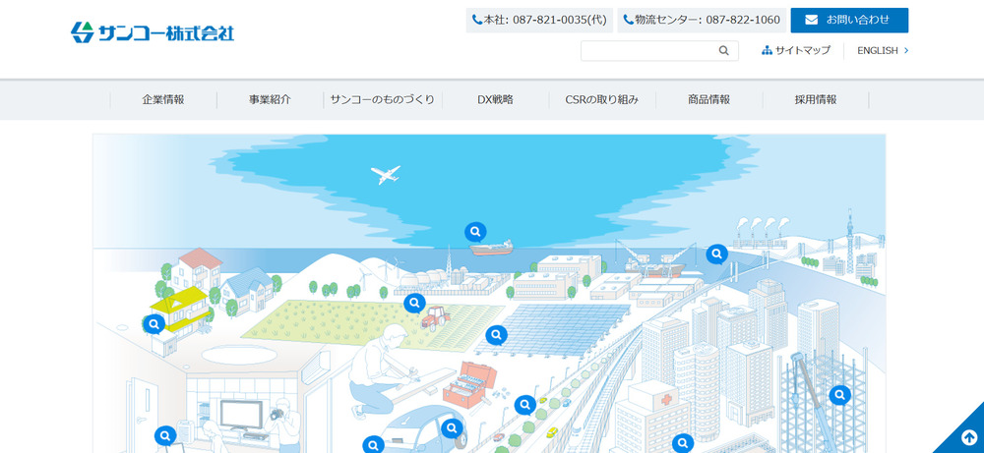The height and width of the screenshot is (453, 984).
Task: Open the 商品情報 menu
Action: (709, 99)
